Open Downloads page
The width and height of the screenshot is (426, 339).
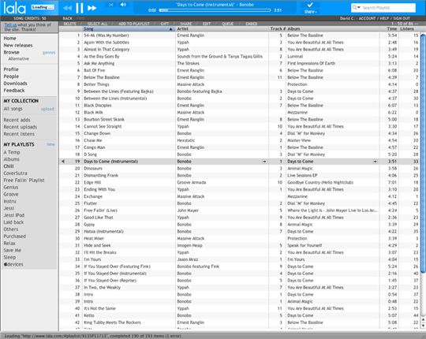[15, 84]
